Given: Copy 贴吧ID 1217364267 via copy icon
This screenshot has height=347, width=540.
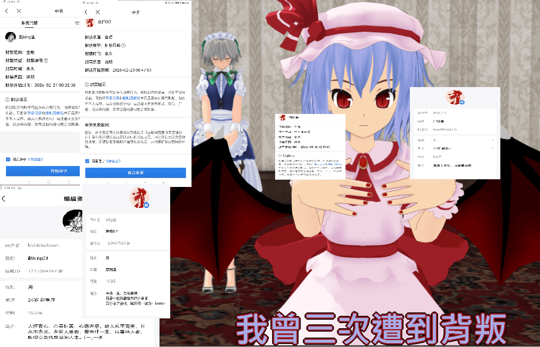Looking at the screenshot, I should [60, 271].
